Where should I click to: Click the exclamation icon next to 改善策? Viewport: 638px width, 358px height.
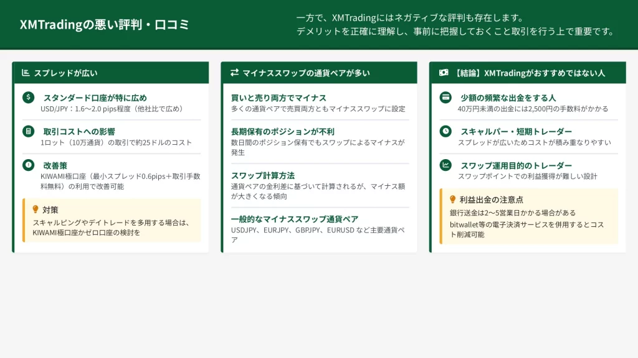pyautogui.click(x=28, y=165)
